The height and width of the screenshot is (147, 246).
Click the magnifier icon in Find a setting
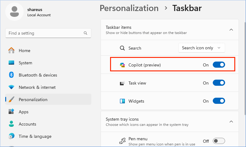coord(85,33)
